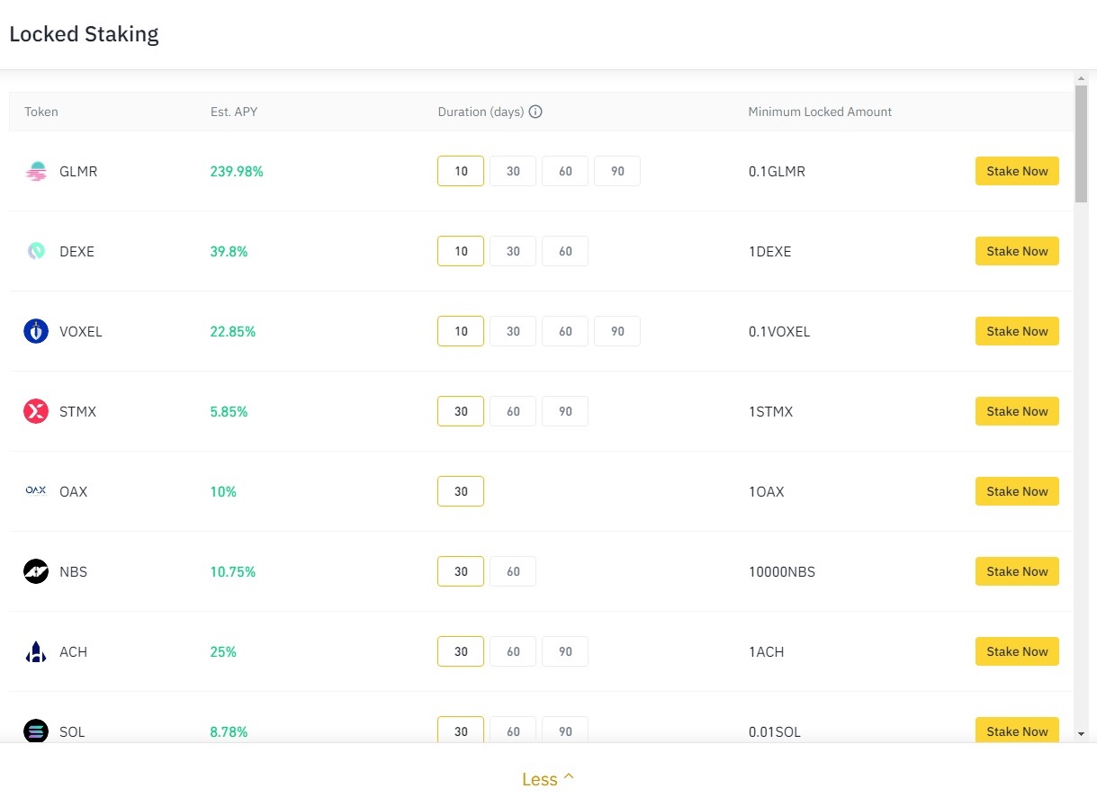This screenshot has width=1097, height=798.
Task: Select 30-day duration for ACH
Action: (x=461, y=651)
